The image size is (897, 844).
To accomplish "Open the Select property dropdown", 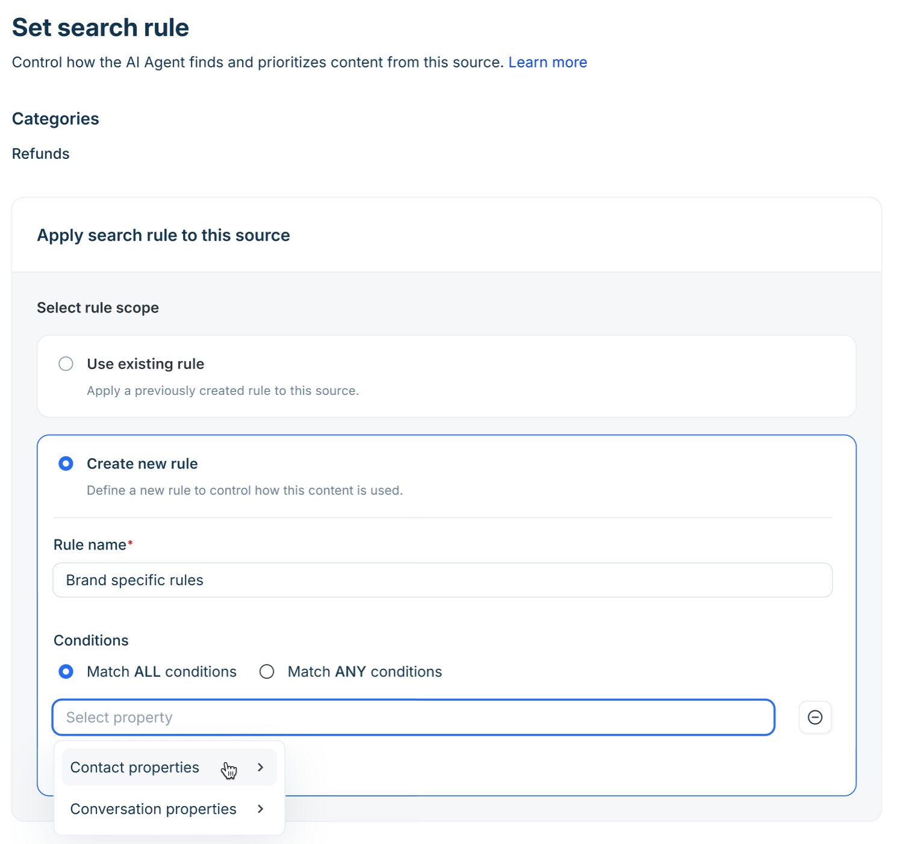I will (x=414, y=717).
